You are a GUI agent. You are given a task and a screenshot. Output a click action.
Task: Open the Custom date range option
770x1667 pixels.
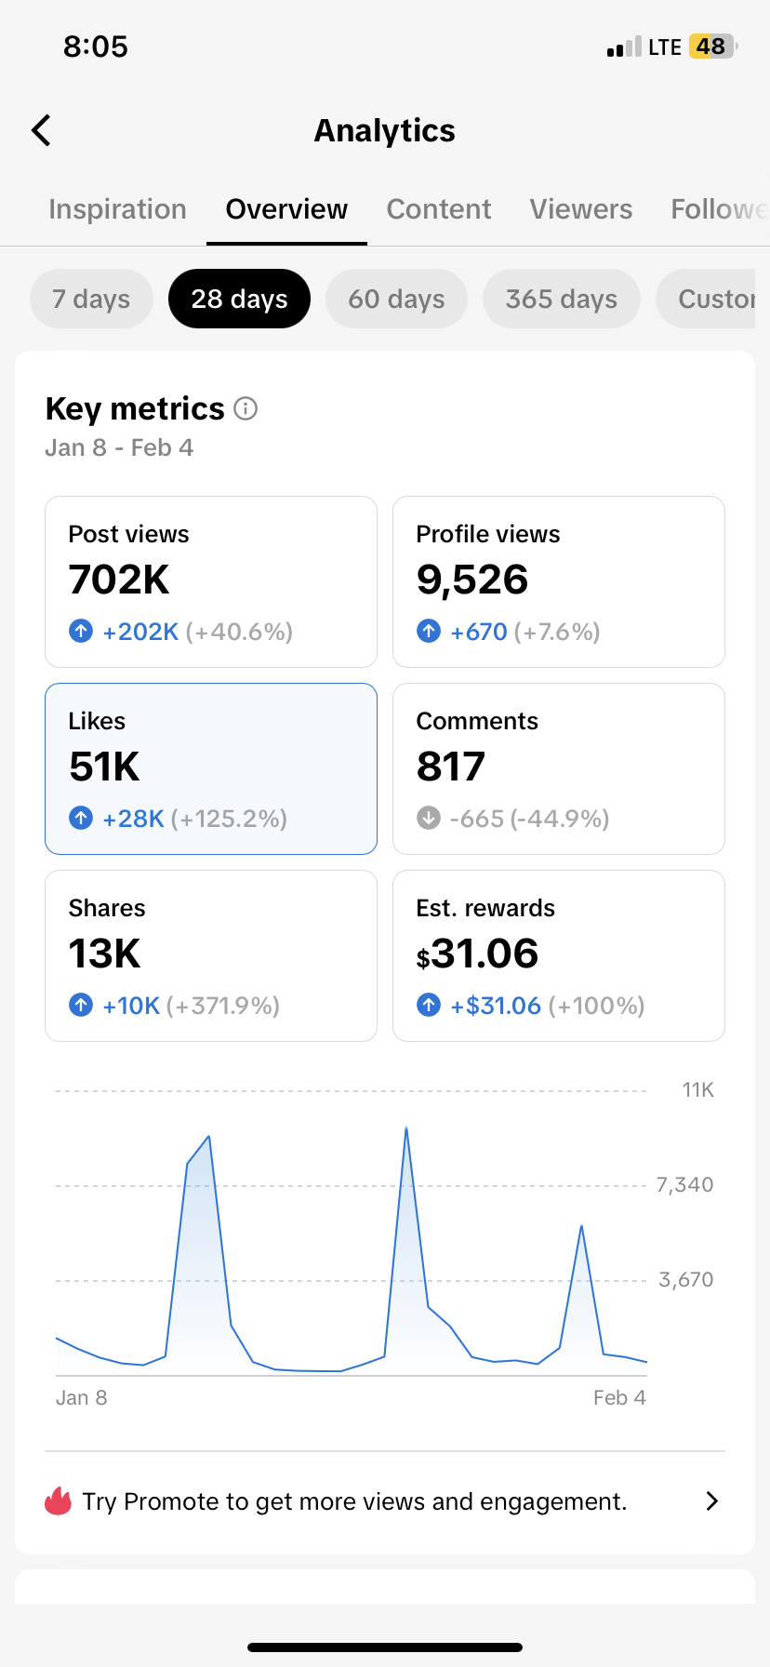pyautogui.click(x=711, y=299)
